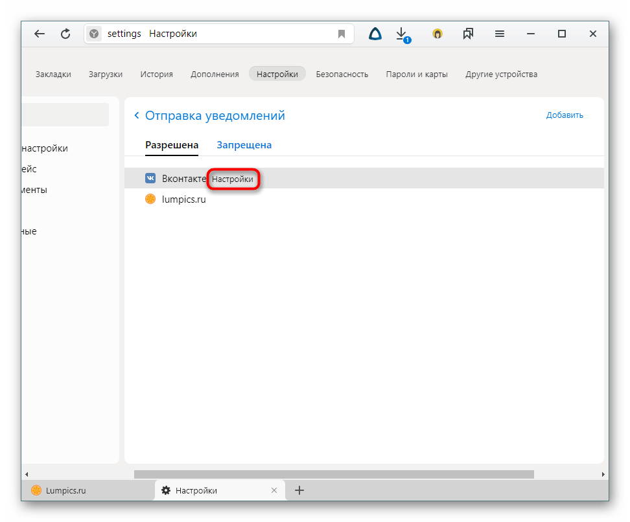Open new tab with plus button
This screenshot has width=630, height=522.
click(299, 490)
